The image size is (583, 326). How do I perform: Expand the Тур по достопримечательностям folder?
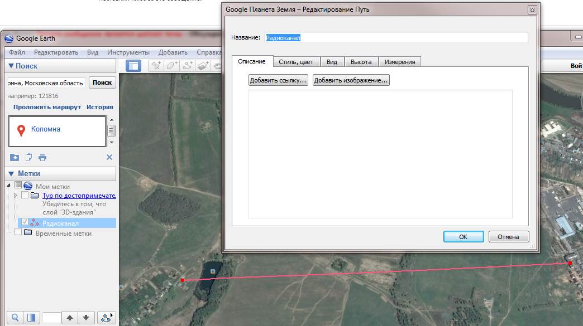[16, 196]
